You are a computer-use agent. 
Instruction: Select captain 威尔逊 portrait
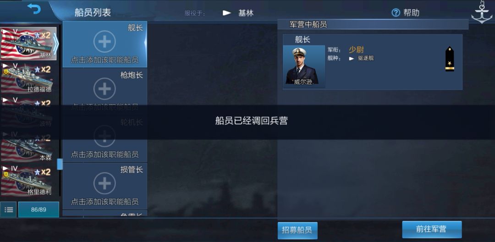[x=304, y=66]
